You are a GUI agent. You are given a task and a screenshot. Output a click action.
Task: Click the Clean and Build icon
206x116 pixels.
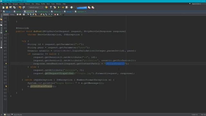click(55, 7)
